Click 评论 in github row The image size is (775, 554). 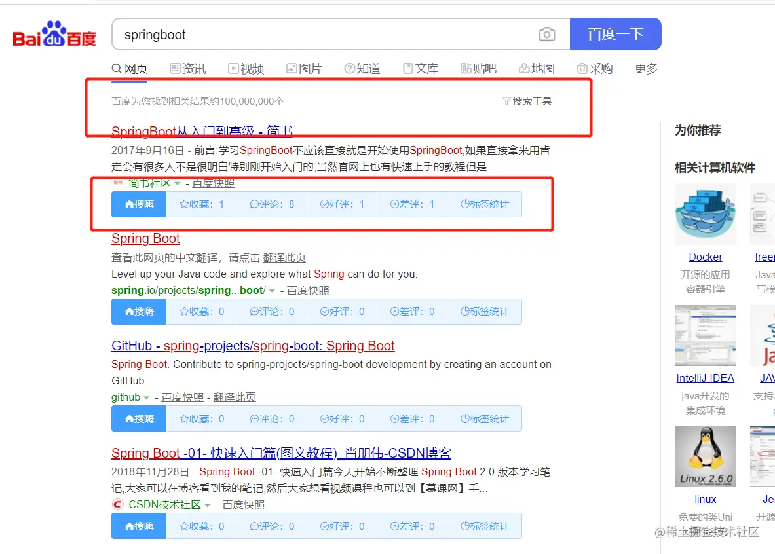(x=272, y=418)
